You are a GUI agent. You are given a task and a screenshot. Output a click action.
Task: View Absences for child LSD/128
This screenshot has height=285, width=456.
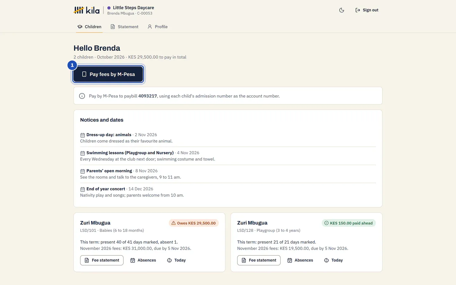click(300, 260)
